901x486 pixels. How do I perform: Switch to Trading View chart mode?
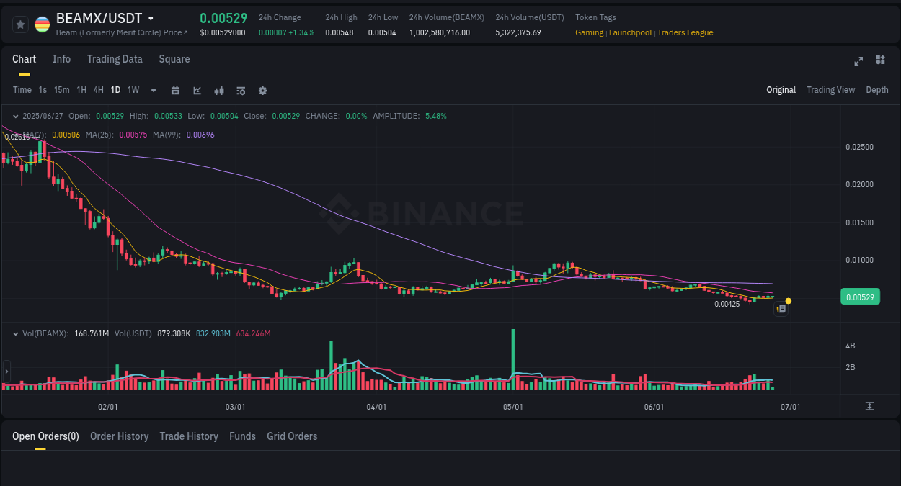(x=830, y=90)
